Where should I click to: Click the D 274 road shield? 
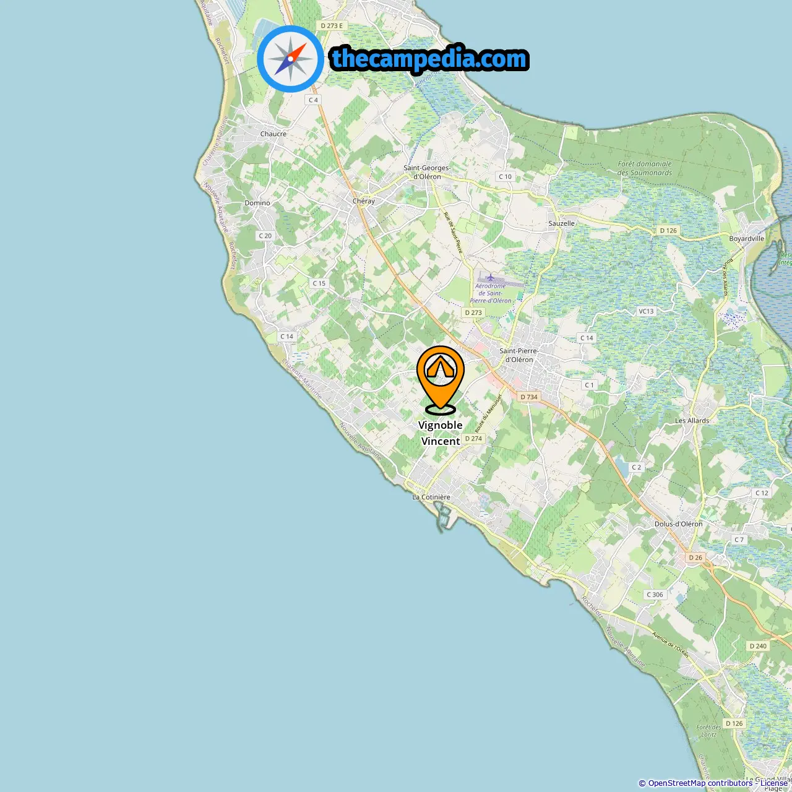click(473, 439)
